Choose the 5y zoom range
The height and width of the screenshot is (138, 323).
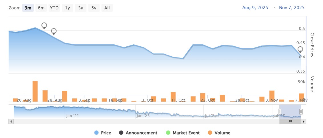point(94,8)
